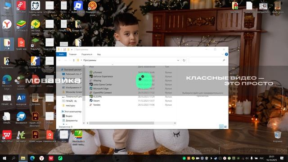Select the Pineapple on pizza shortcut
288x162 pixels.
pyautogui.click(x=92, y=8)
